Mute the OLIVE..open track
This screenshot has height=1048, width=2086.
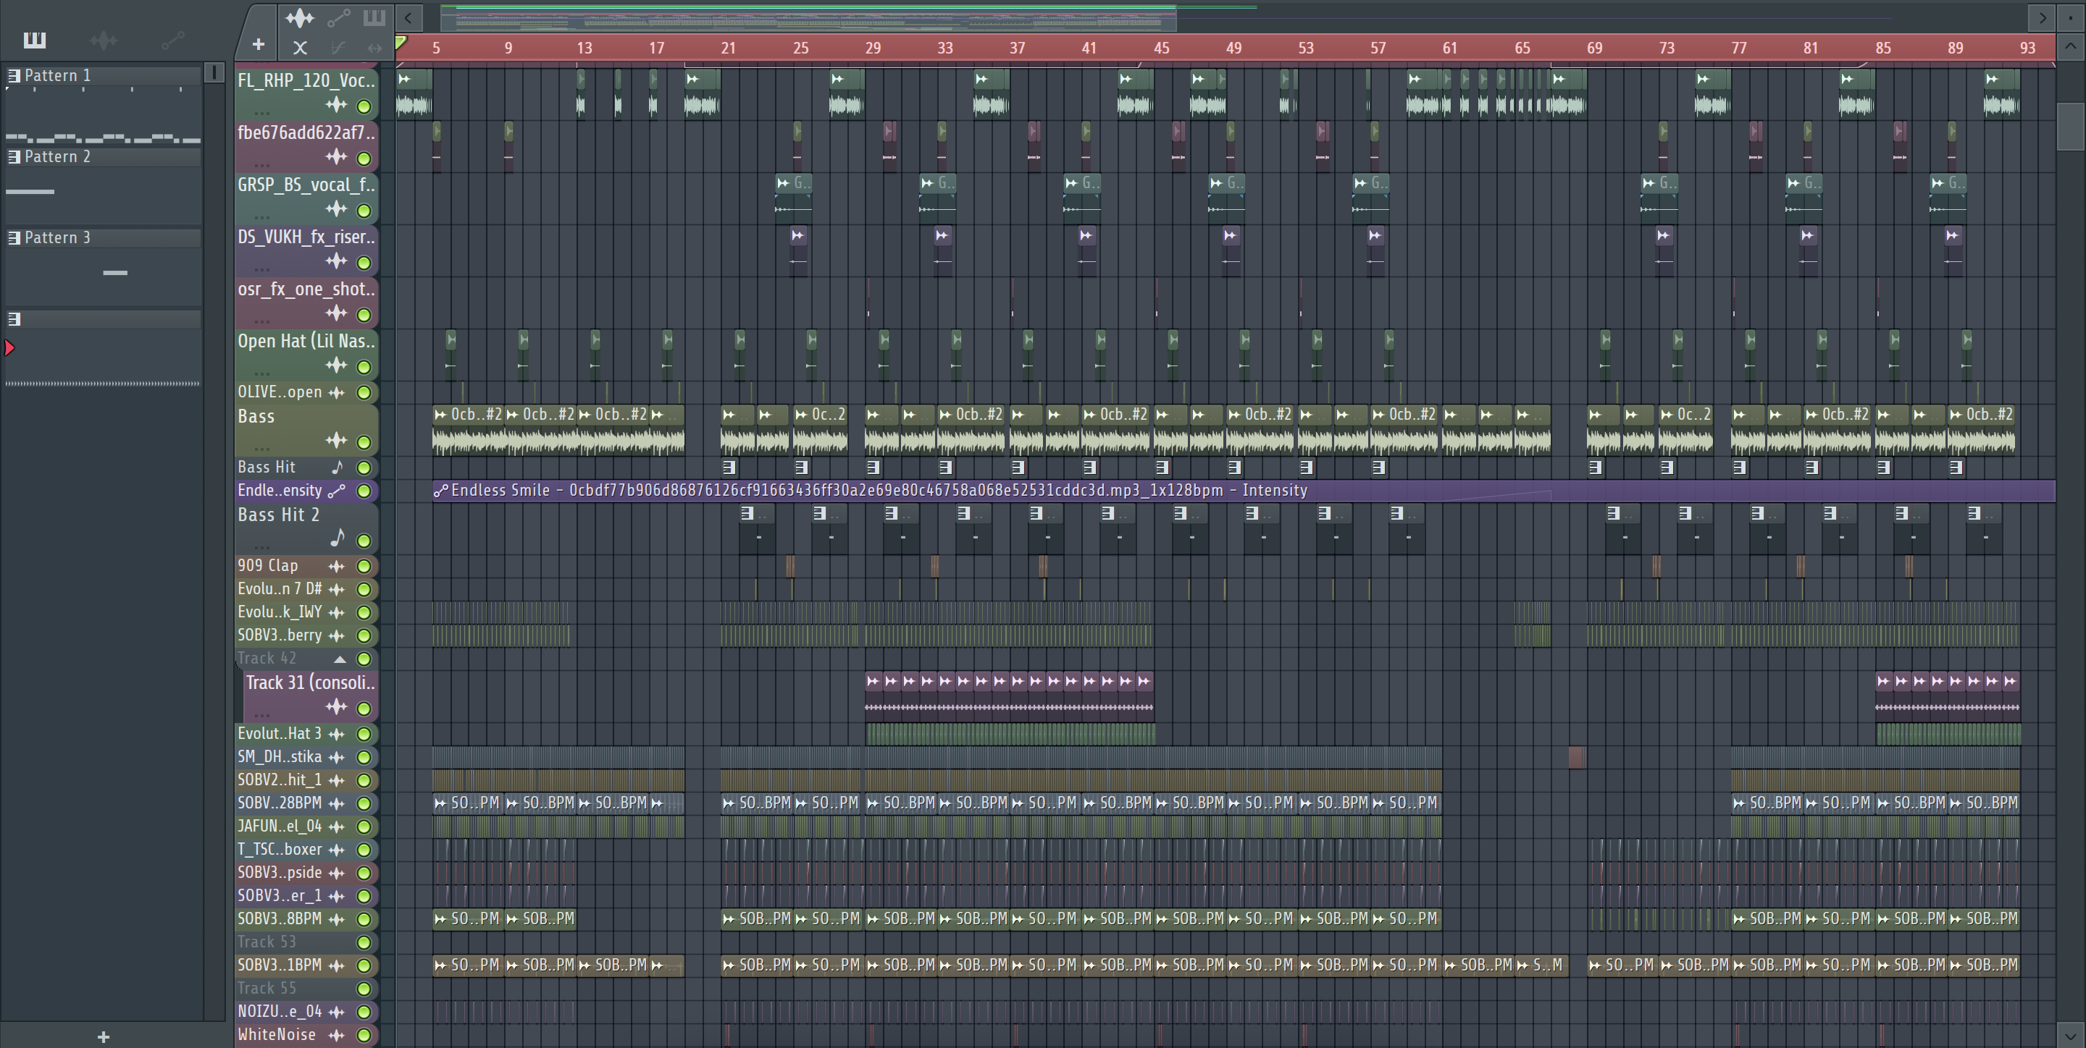coord(364,392)
